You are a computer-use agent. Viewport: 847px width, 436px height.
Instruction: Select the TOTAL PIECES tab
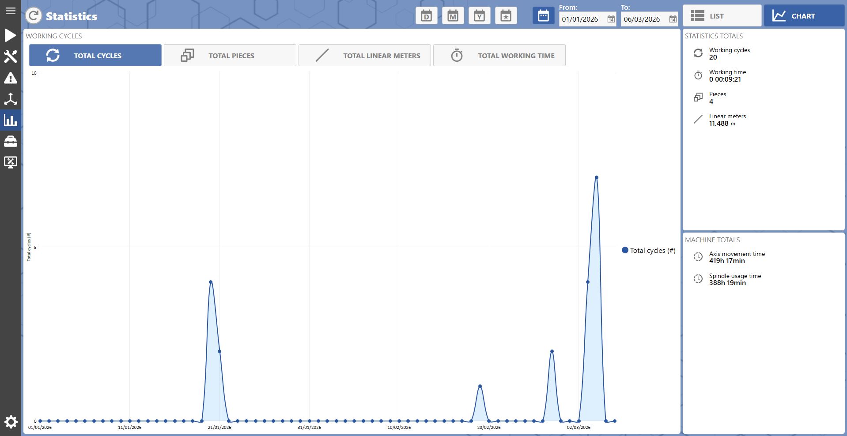(230, 56)
